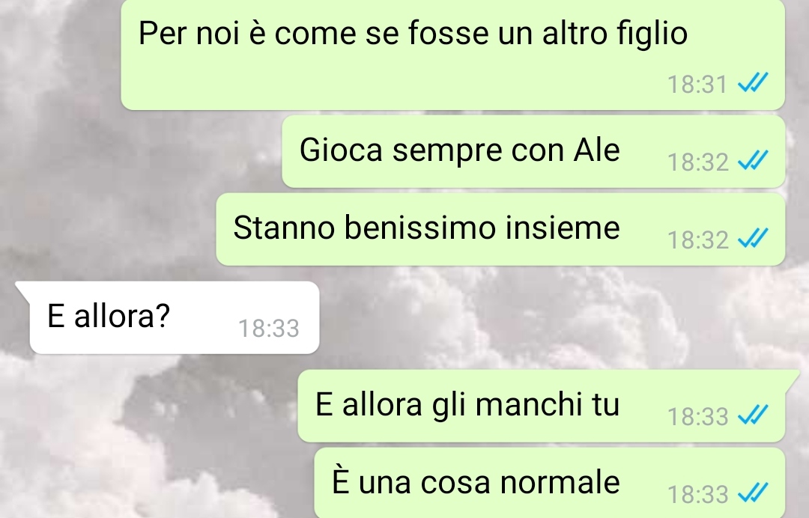This screenshot has width=809, height=518.
Task: Tap read-receipt checkmarks on 18:31 message
Action: (x=753, y=82)
